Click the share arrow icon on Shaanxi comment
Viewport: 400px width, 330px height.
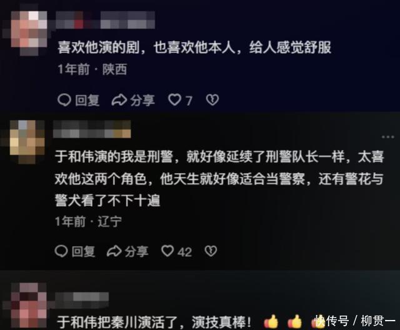pyautogui.click(x=119, y=100)
